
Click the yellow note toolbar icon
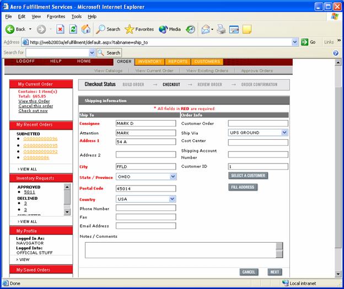(247, 29)
